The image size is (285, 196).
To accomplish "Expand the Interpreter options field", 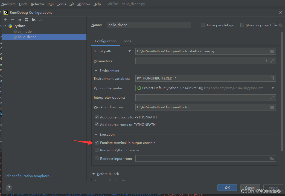I will click(272, 98).
